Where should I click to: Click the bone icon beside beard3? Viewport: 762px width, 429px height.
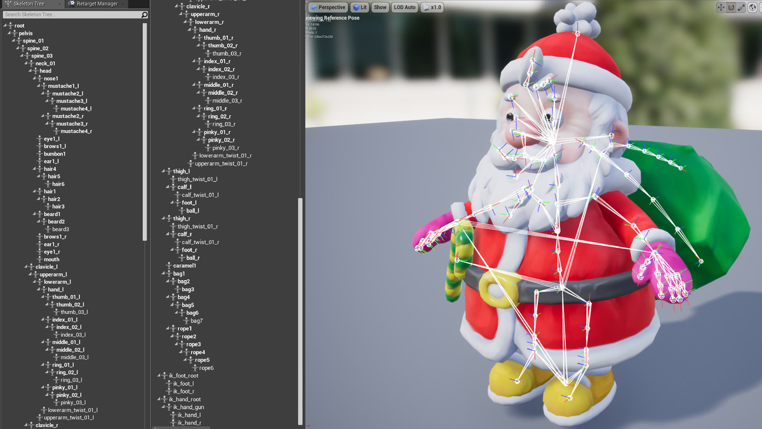click(48, 229)
